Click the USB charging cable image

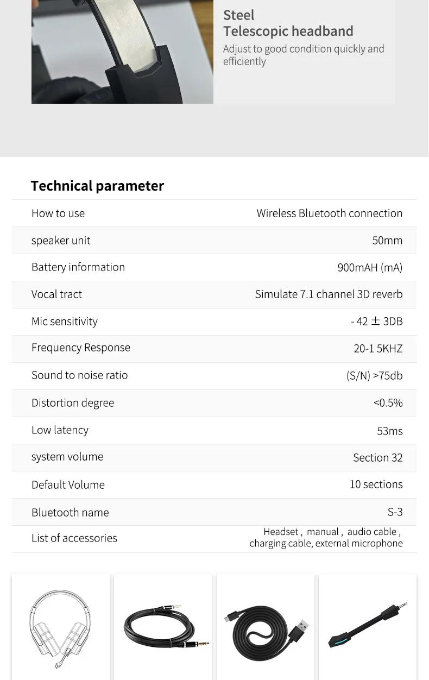[265, 628]
